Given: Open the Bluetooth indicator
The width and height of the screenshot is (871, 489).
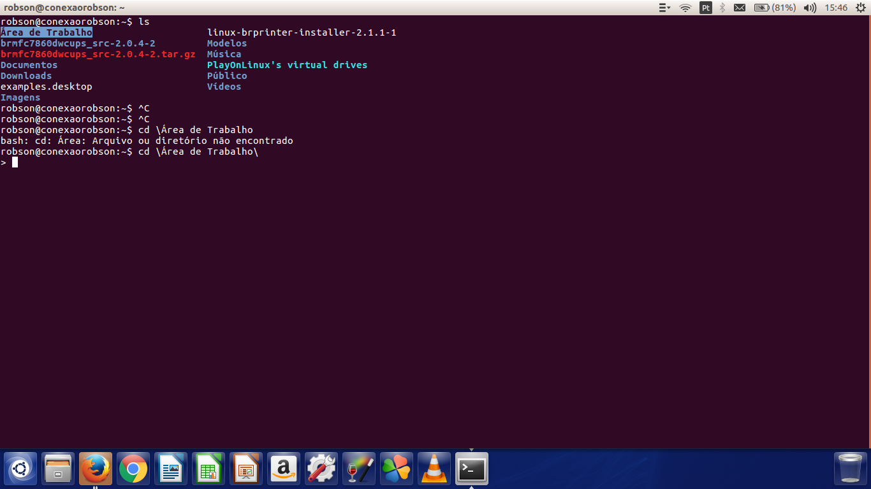Looking at the screenshot, I should (x=722, y=8).
